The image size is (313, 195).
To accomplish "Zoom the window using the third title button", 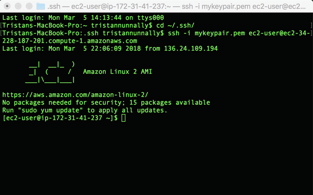I will [x=29, y=6].
